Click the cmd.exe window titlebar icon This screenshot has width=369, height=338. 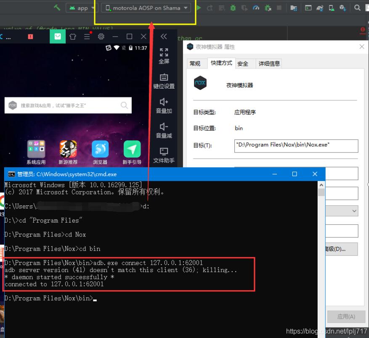[x=11, y=174]
